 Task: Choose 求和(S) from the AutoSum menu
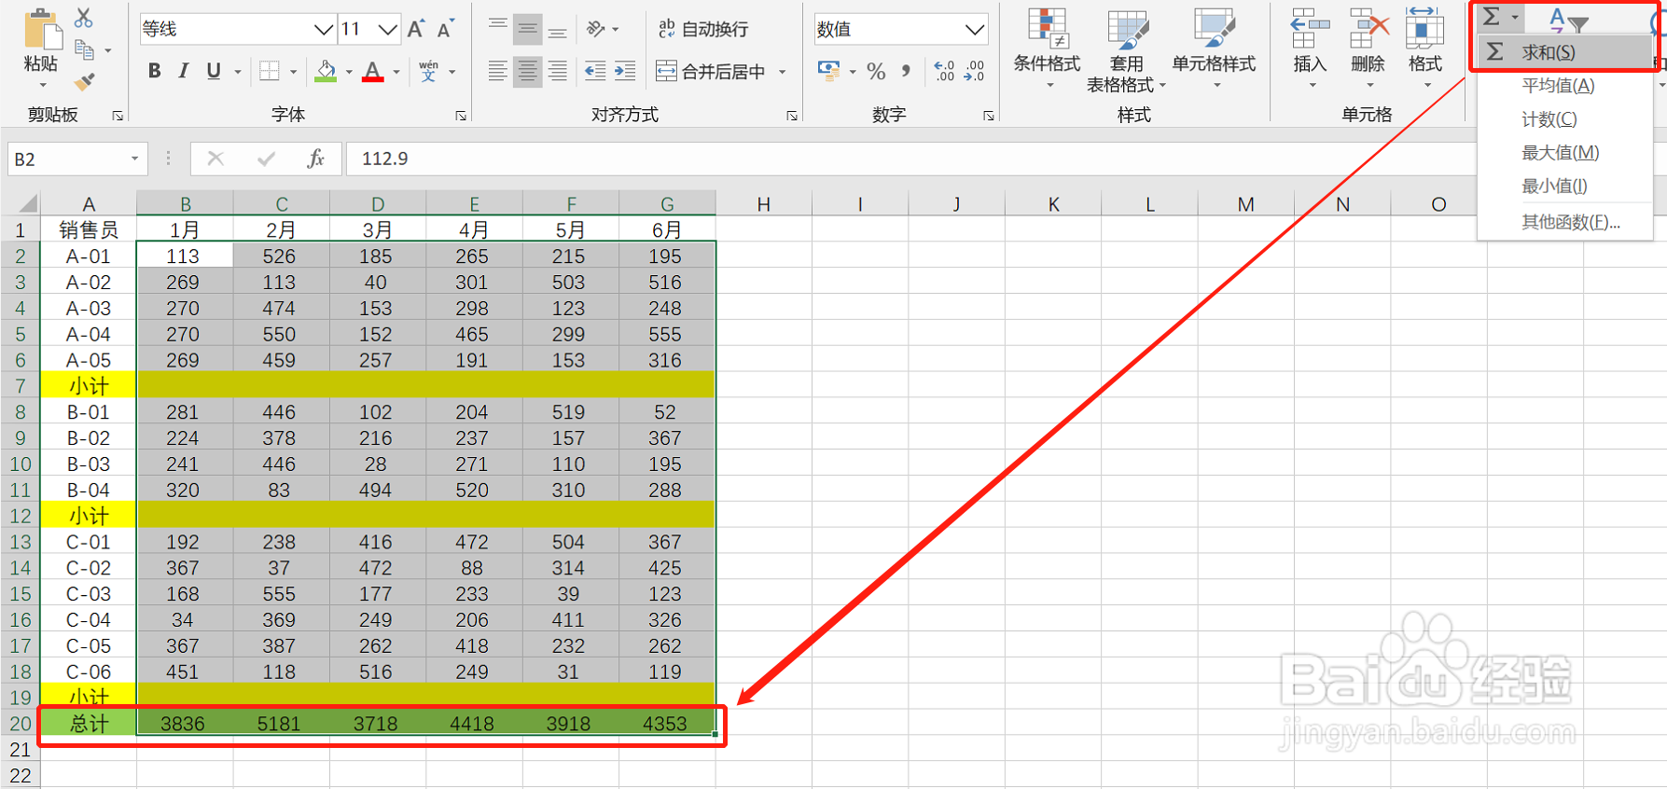[x=1565, y=52]
